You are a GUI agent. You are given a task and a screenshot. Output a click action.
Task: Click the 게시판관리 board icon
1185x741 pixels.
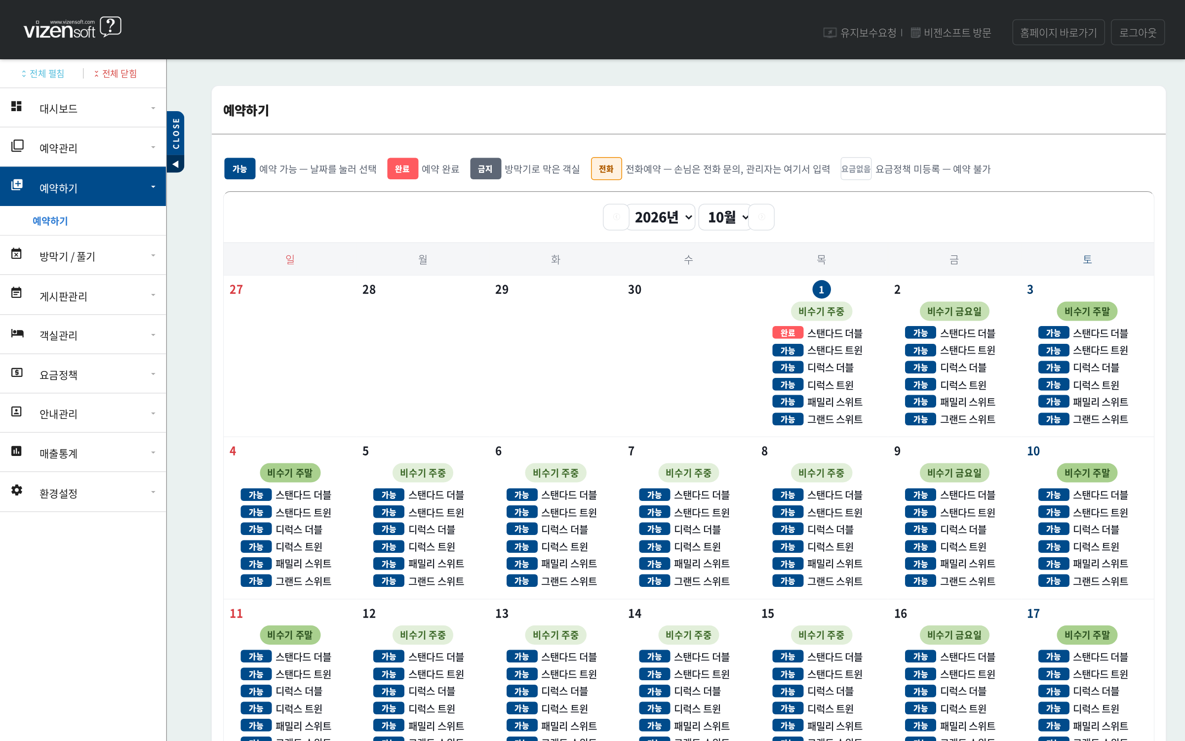(17, 292)
